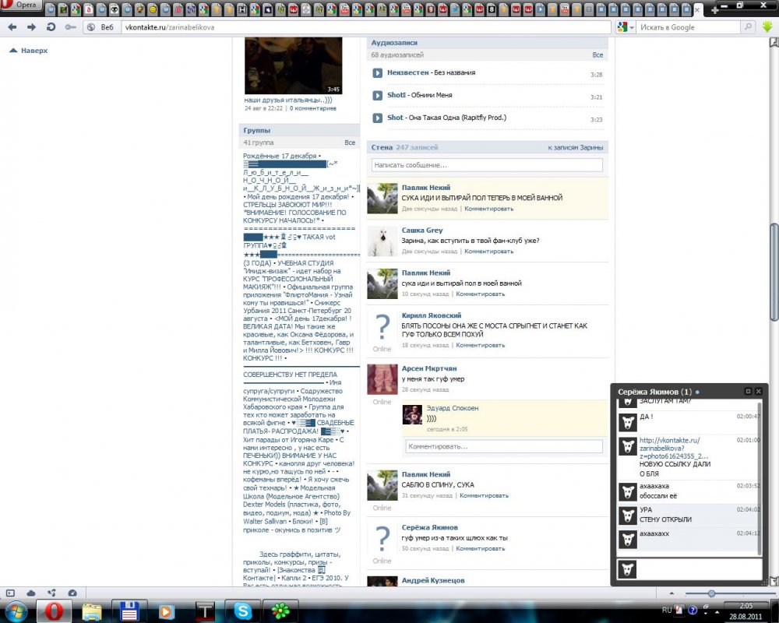Open the floppy disk save taskbar icon

click(x=129, y=611)
